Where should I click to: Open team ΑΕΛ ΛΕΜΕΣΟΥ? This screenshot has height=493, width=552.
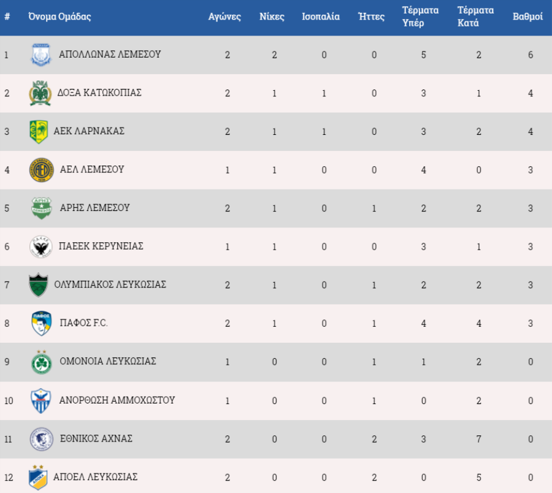[92, 169]
